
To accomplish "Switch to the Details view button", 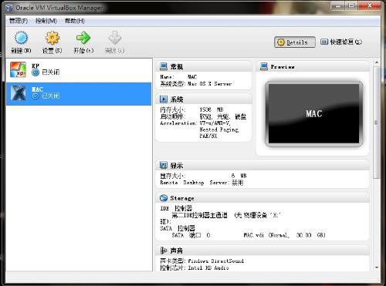I will (x=295, y=42).
